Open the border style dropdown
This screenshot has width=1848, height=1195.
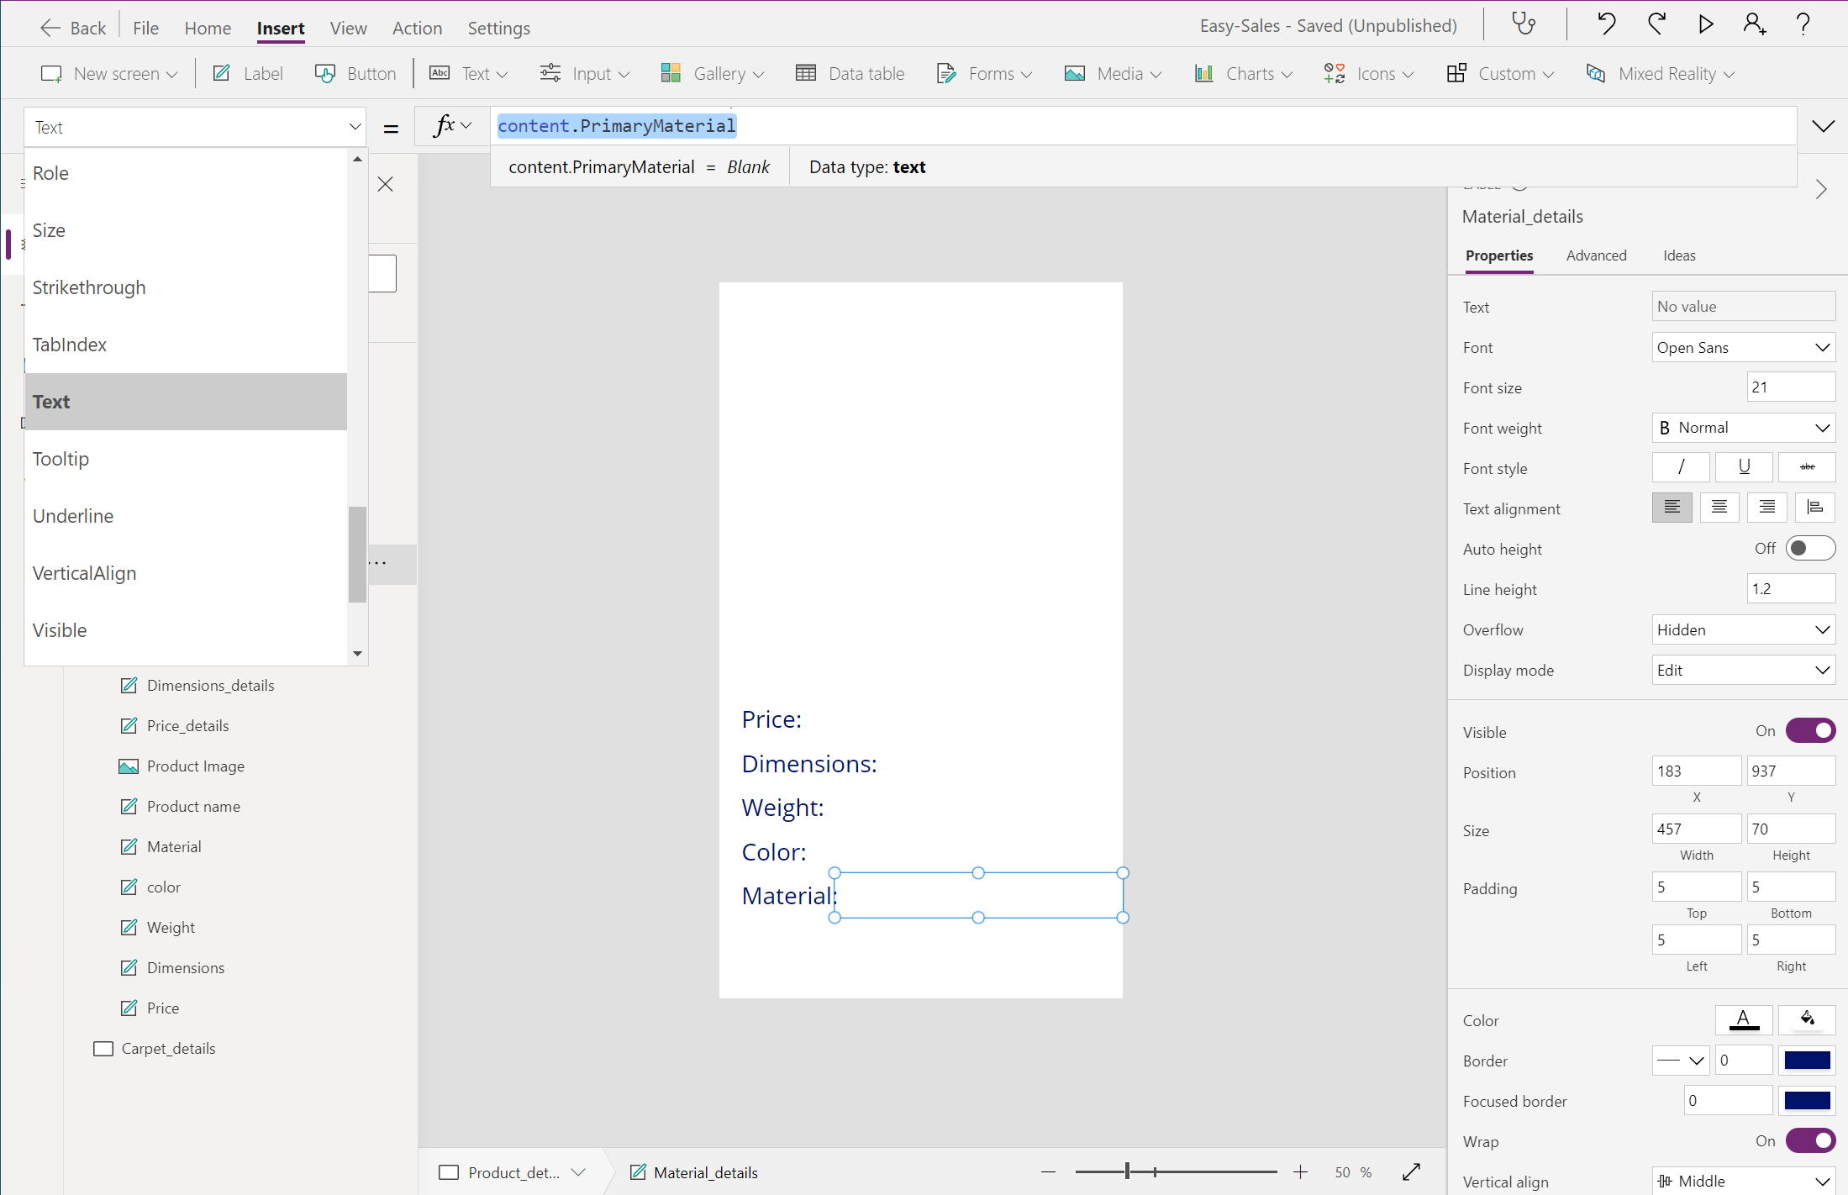[1681, 1061]
